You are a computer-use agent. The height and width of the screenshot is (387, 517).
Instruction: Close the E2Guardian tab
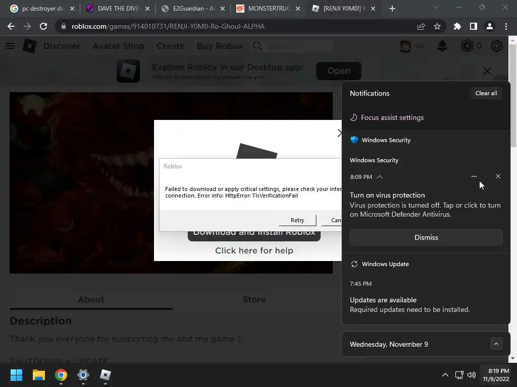pos(223,9)
